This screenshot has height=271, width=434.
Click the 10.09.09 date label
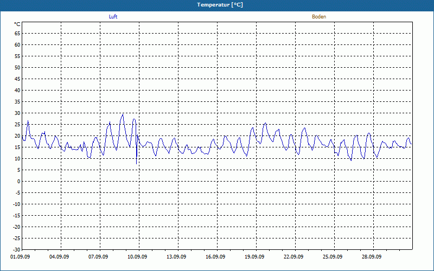click(137, 257)
